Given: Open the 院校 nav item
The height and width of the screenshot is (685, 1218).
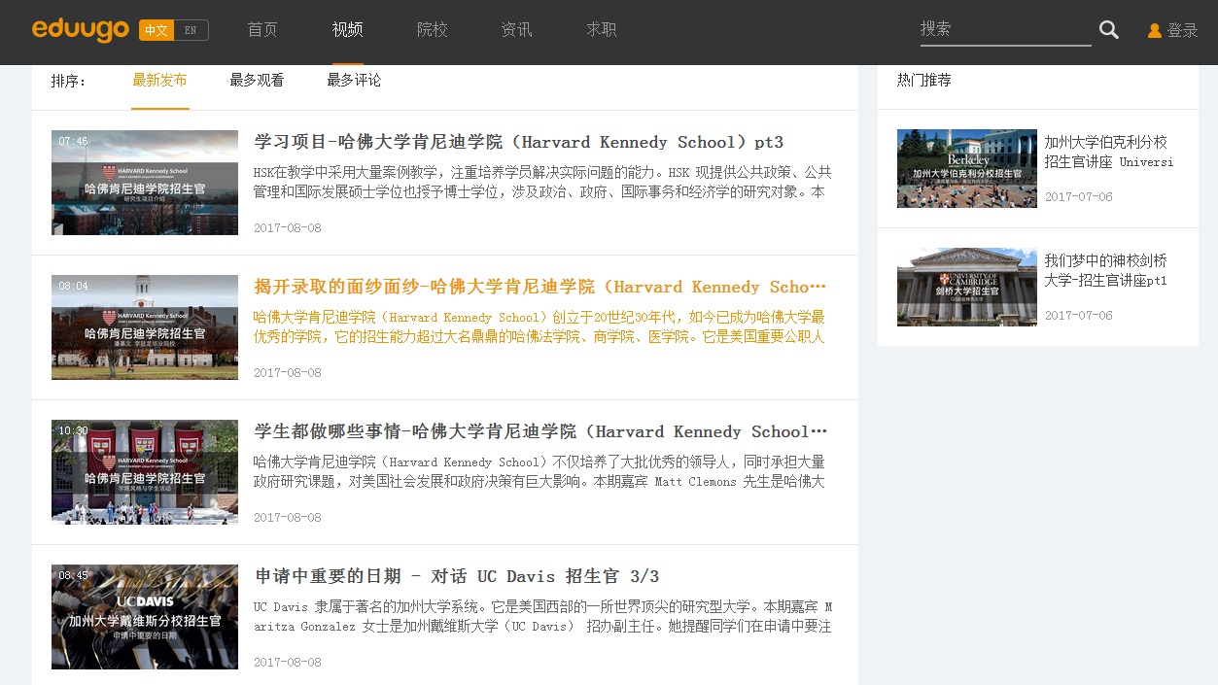Looking at the screenshot, I should coord(433,30).
